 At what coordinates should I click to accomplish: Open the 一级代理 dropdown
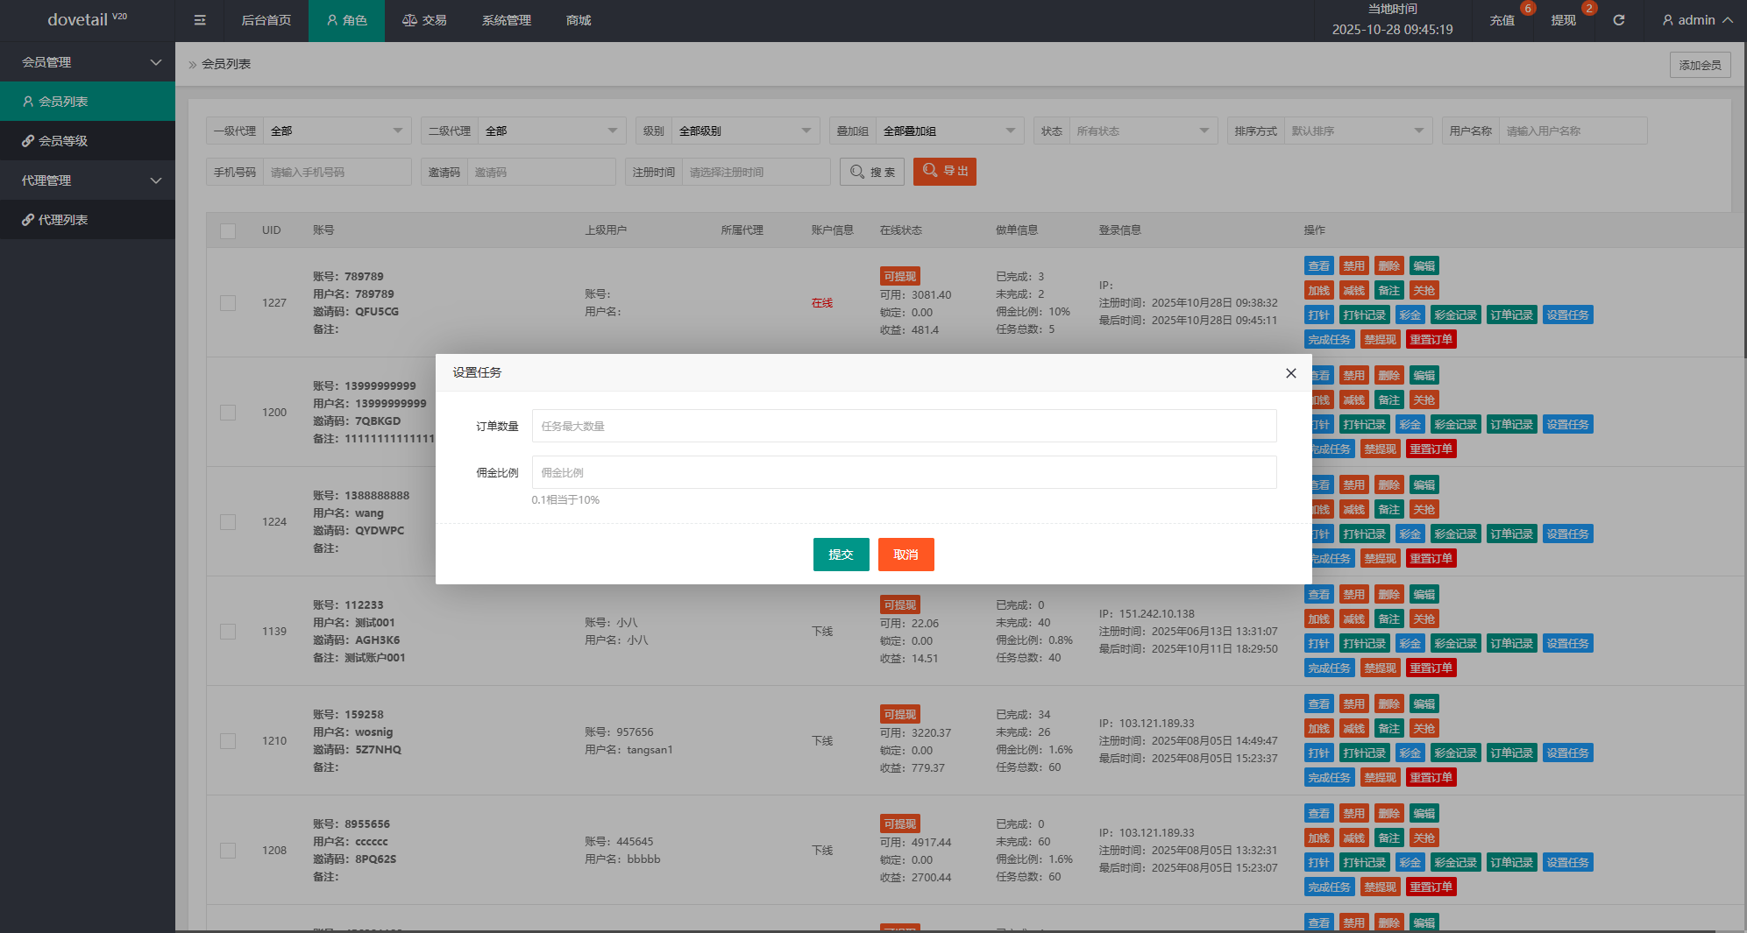pos(337,131)
